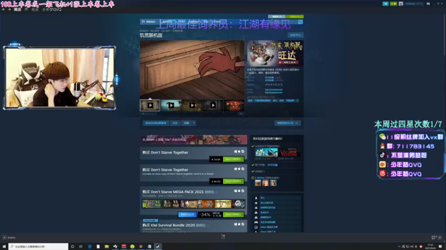Viewport: 446px width, 250px height.
Task: Click SteamOS icon on Klei Survival Bundle row
Action: point(243,224)
